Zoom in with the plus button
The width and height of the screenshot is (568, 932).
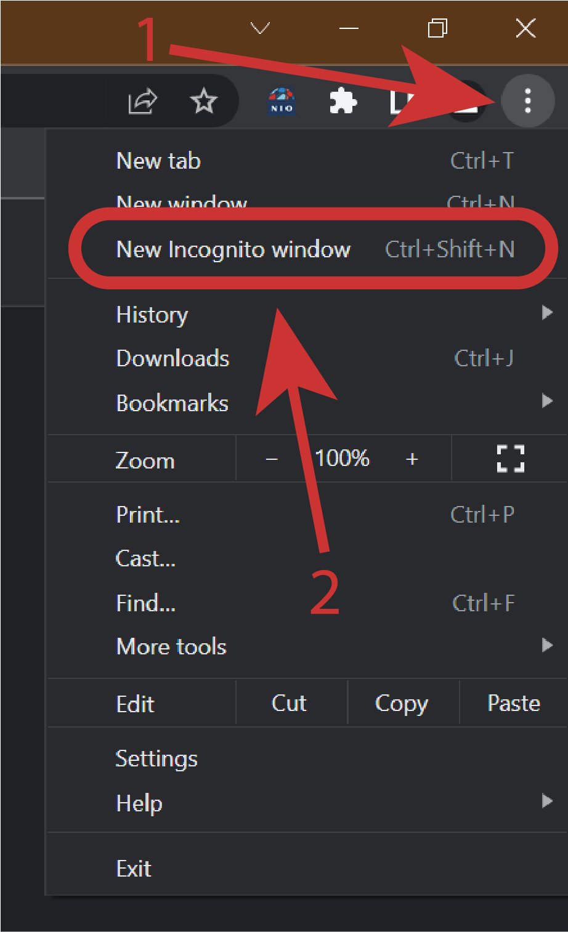(412, 459)
